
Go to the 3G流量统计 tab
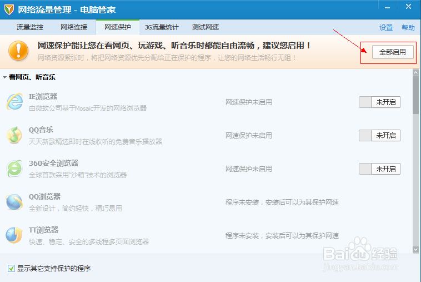(x=162, y=27)
